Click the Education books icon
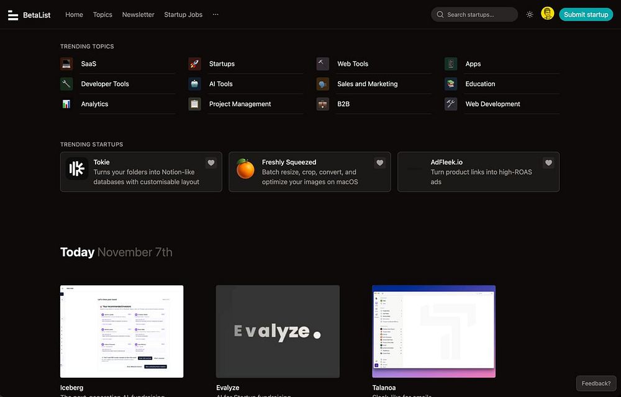Screen dimensions: 621x397 click(x=451, y=84)
